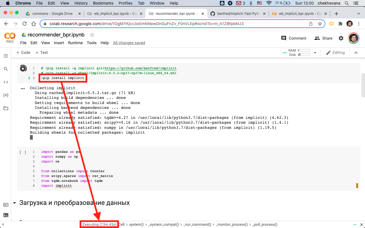365x228 pixels.
Task: Click the Share button
Action: tap(323, 38)
